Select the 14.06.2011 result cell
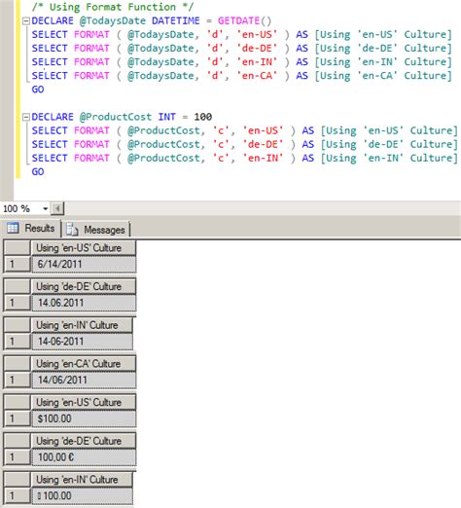This screenshot has height=508, width=461. tap(84, 303)
